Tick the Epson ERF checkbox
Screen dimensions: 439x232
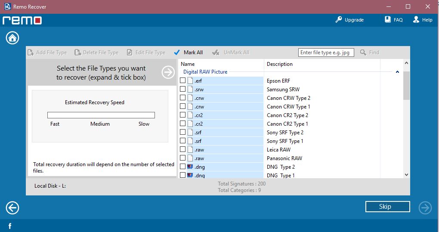pos(183,80)
